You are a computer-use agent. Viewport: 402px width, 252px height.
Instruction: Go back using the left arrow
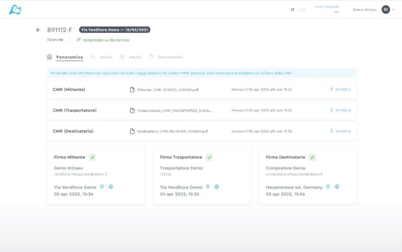pos(38,30)
